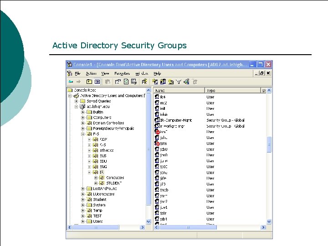The image size is (328, 246).
Task: Click the Domain Controllers OU icon
Action: (x=89, y=123)
